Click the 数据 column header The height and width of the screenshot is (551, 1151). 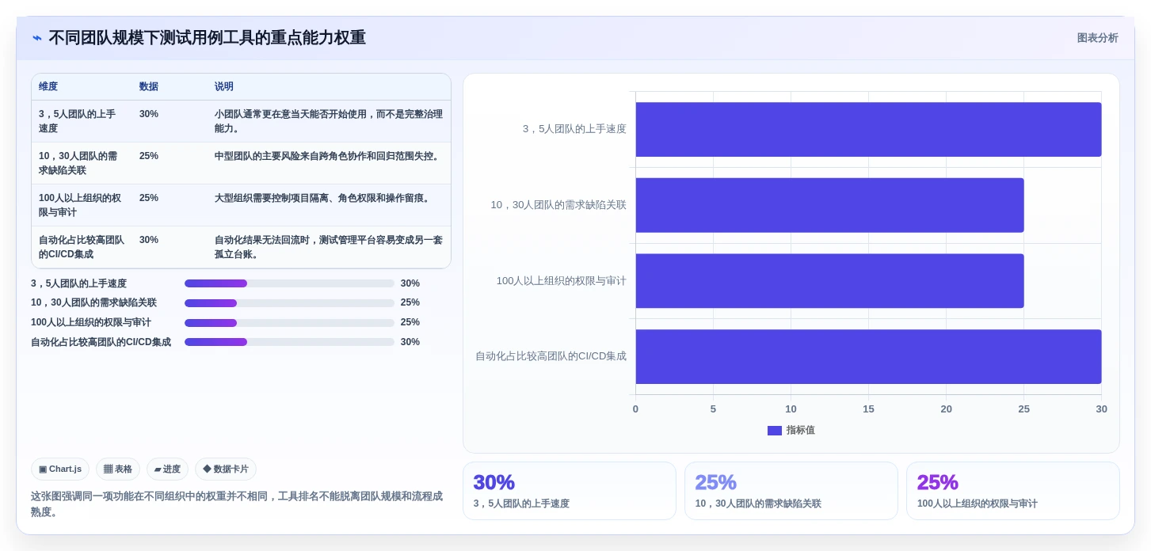(x=149, y=87)
